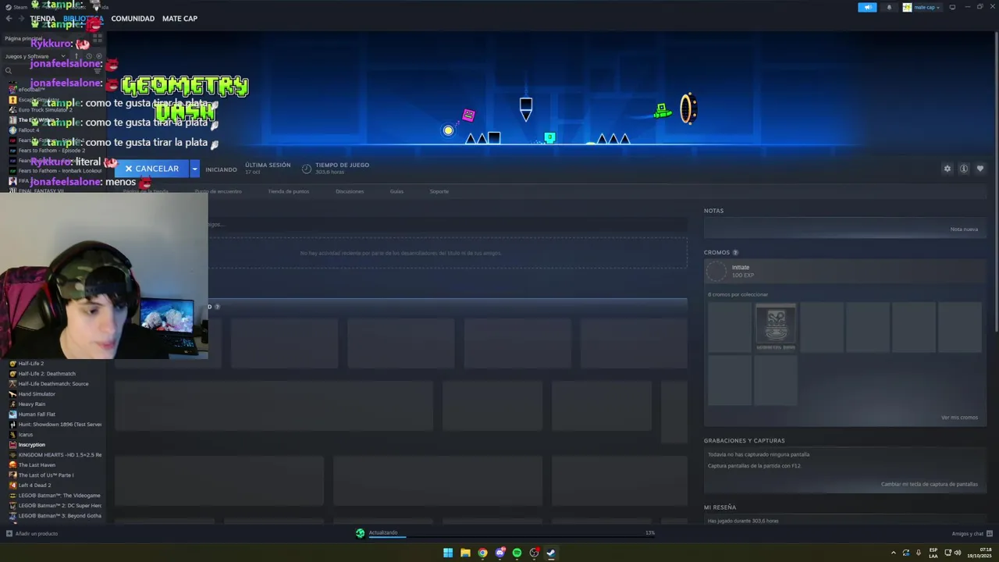Viewport: 999px width, 562px height.
Task: Click Añadir un producto
Action: [x=32, y=534]
